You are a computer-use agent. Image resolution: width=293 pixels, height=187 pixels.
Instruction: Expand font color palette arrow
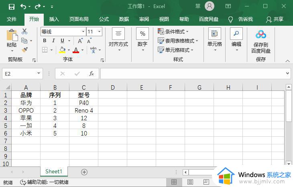coord(82,50)
